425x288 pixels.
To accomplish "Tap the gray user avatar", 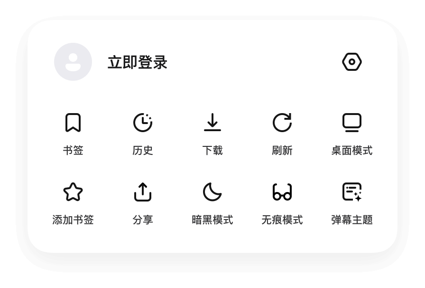I will click(x=73, y=62).
